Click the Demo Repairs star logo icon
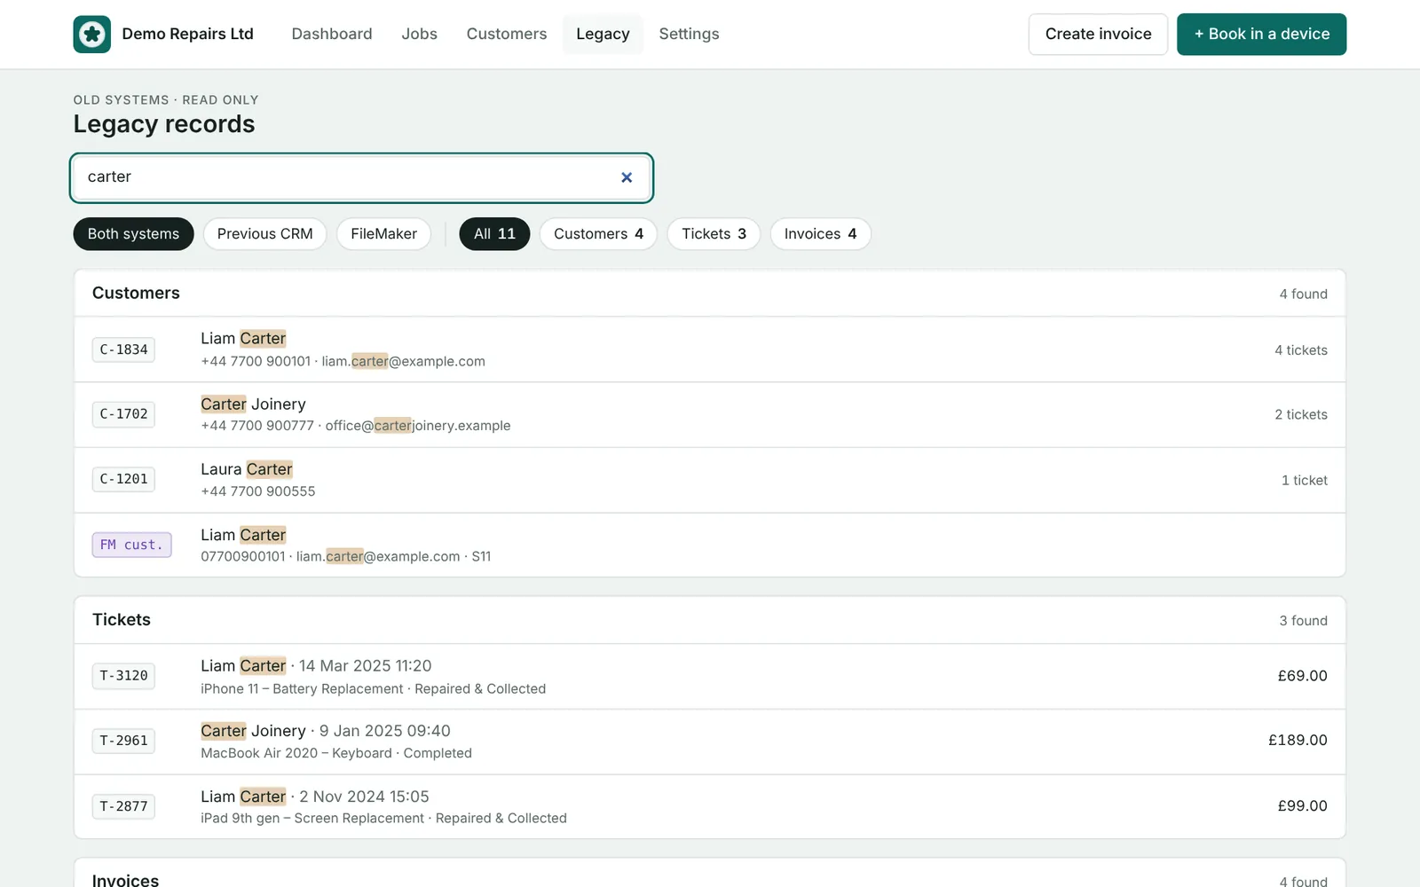 (x=92, y=35)
